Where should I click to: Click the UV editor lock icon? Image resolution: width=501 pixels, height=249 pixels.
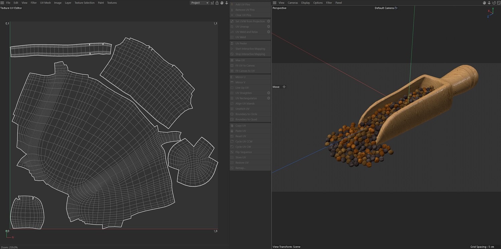point(217,3)
